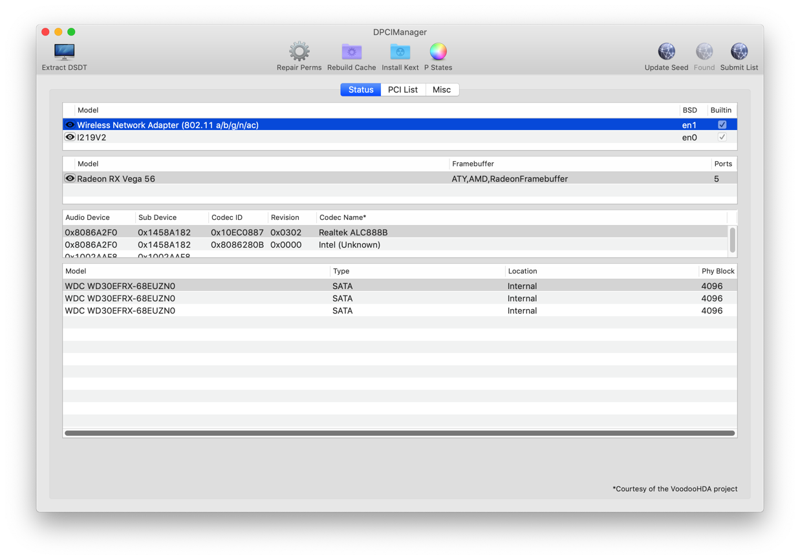Image resolution: width=800 pixels, height=560 pixels.
Task: Select the Update Seed globe icon
Action: pyautogui.click(x=666, y=56)
